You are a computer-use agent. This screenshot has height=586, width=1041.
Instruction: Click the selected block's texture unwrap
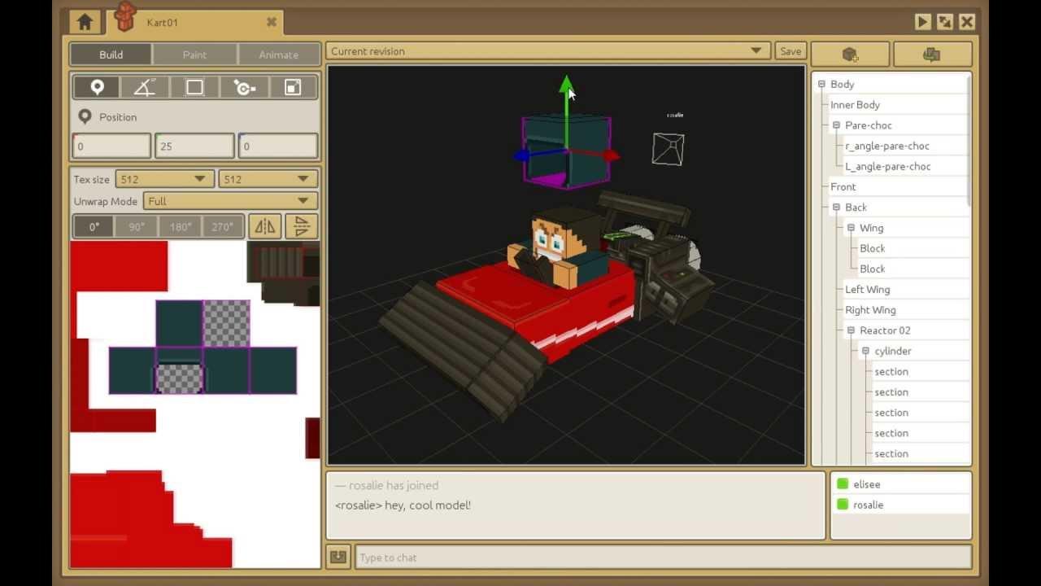click(203, 348)
